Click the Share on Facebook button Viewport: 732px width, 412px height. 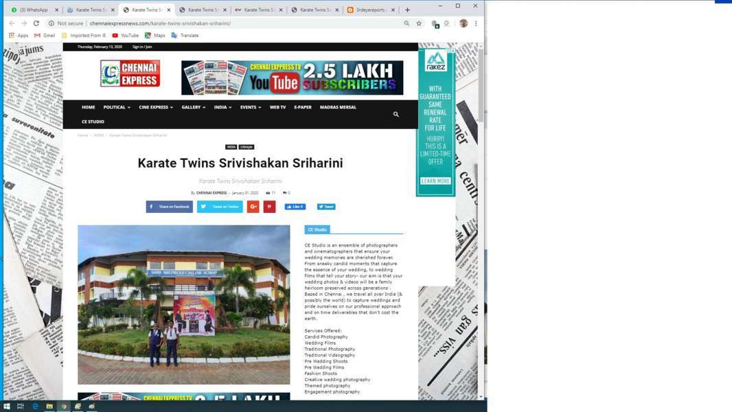(169, 207)
